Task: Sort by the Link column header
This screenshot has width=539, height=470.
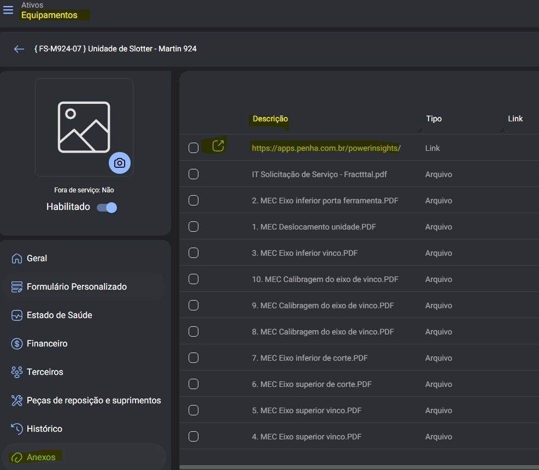Action: (515, 119)
